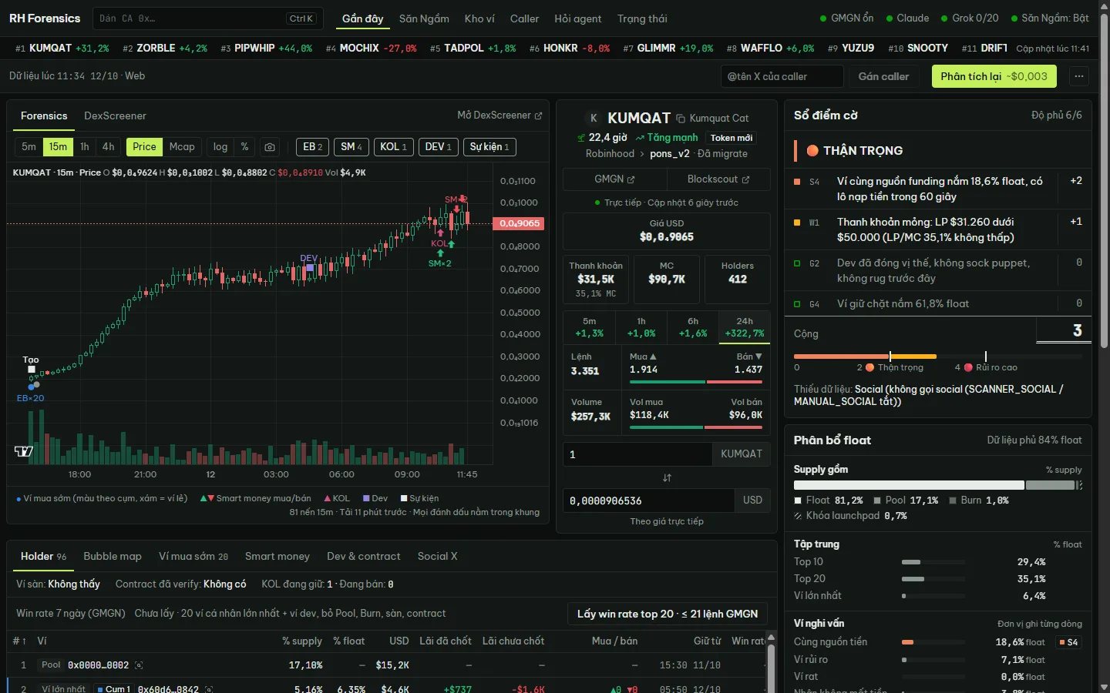Open the Kho ví tab
1110x693 pixels.
(479, 18)
